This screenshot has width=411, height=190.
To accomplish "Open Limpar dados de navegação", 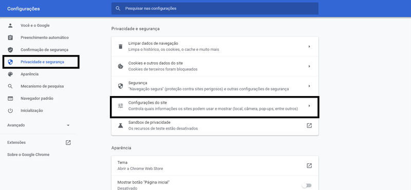I will coord(215,46).
